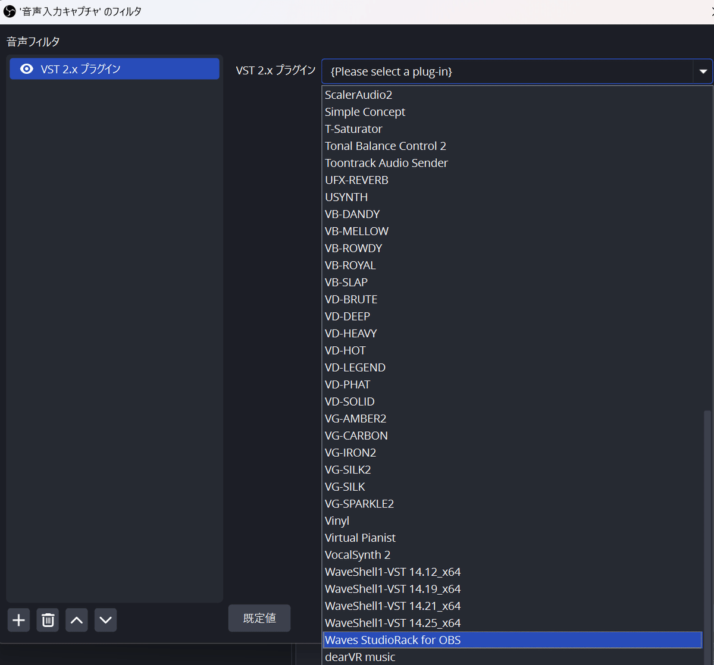Screen dimensions: 714x665
Task: Select VocalSynth 2 plugin entry
Action: coord(512,555)
